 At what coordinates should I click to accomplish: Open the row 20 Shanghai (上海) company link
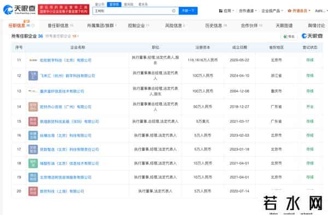click(x=62, y=191)
